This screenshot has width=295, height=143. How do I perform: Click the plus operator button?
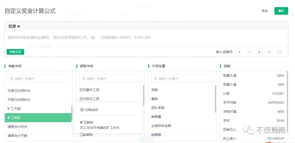239,52
